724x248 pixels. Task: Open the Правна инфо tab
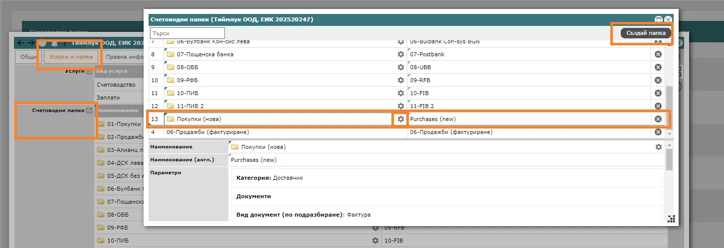coord(125,57)
